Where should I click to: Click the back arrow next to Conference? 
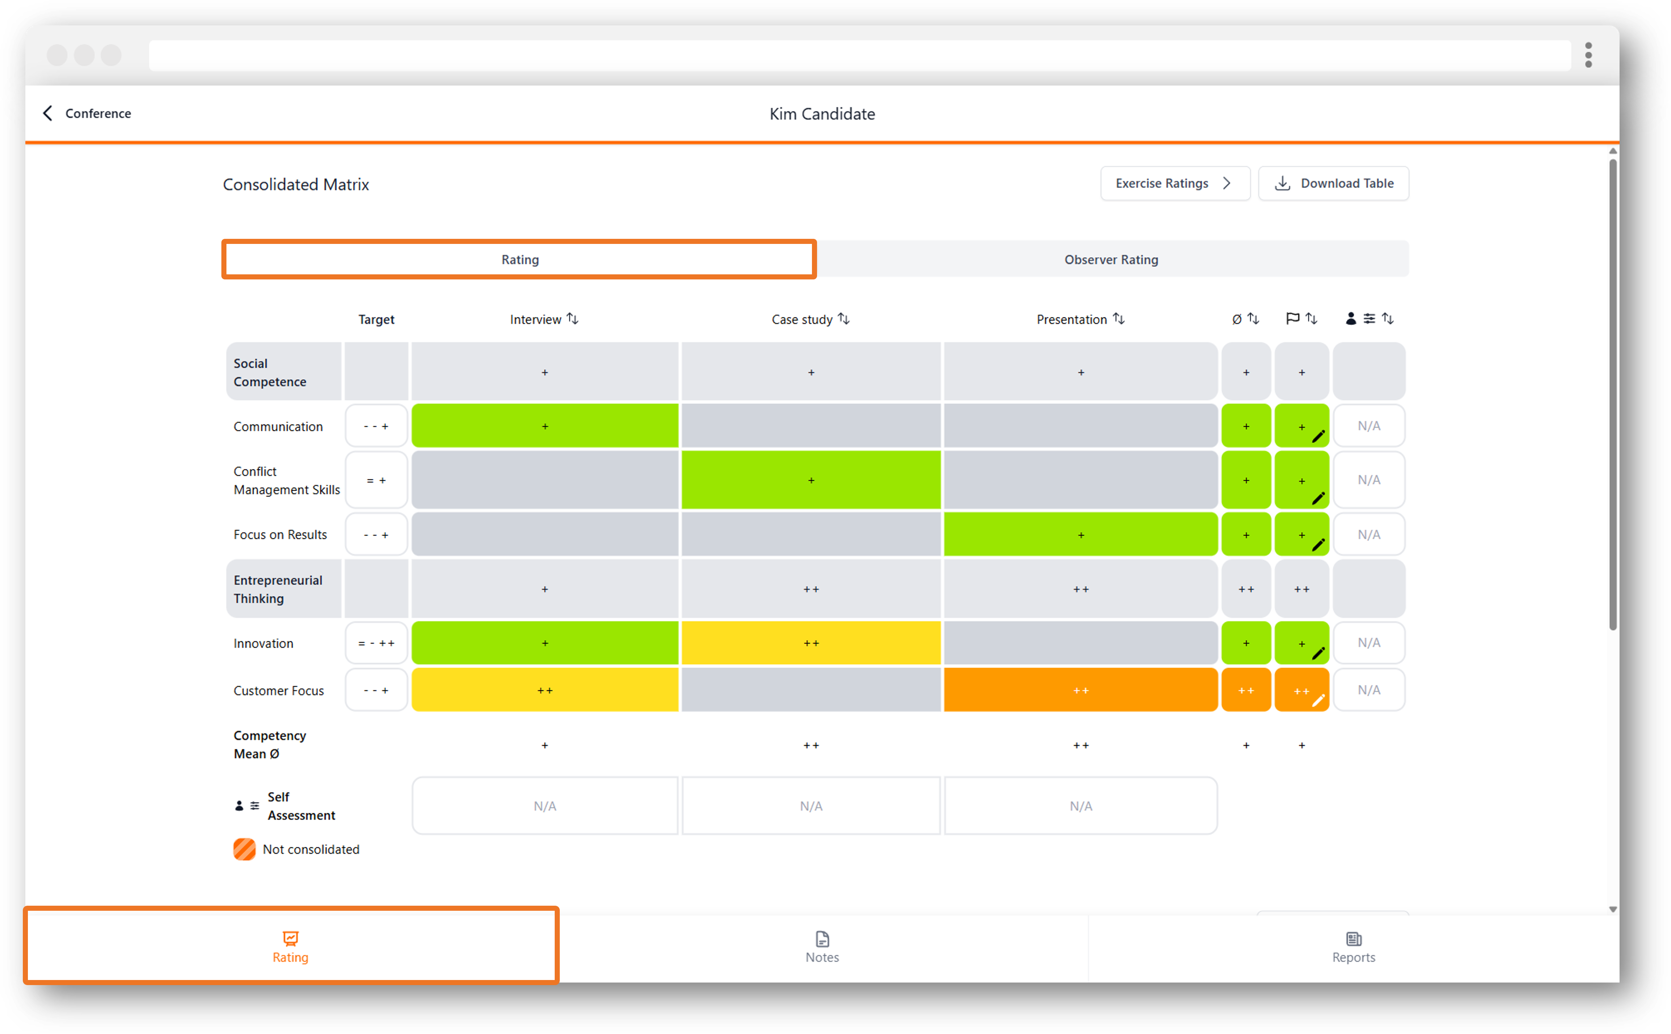coord(47,113)
